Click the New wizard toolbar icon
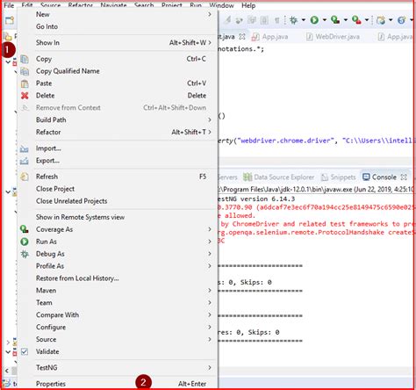The height and width of the screenshot is (390, 416). point(10,20)
